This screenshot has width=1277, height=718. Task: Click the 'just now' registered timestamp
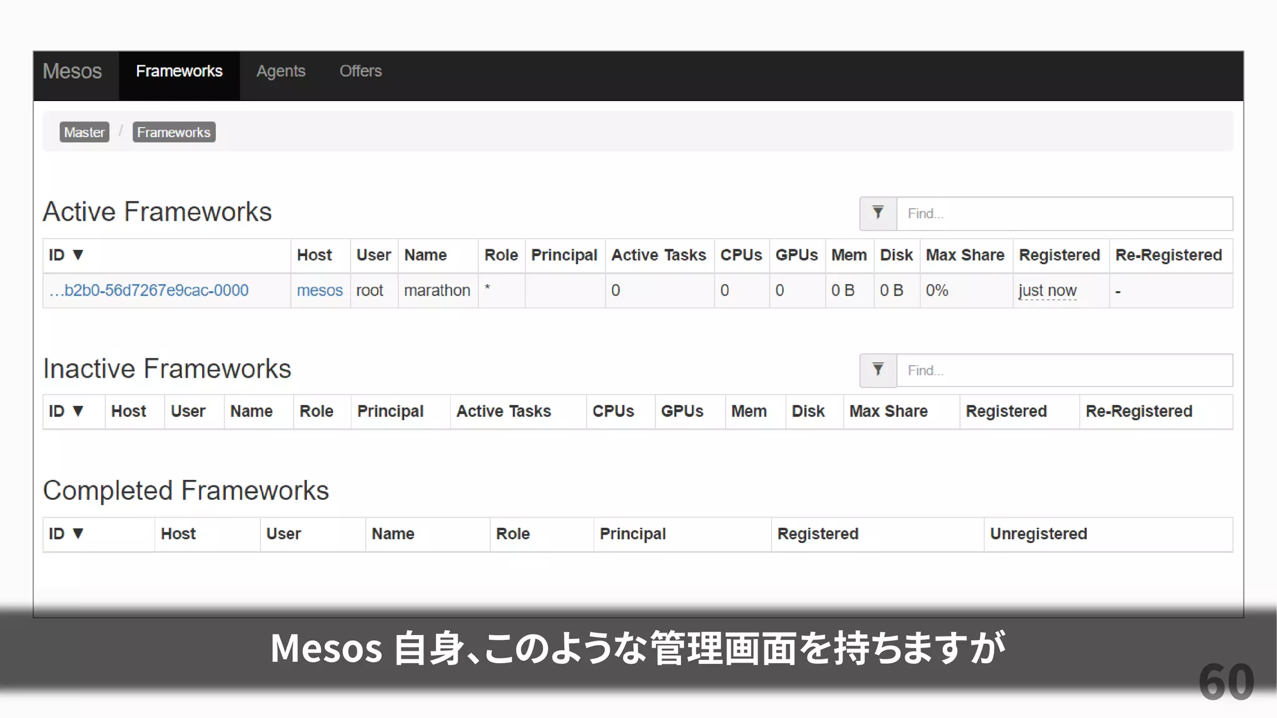[1047, 290]
